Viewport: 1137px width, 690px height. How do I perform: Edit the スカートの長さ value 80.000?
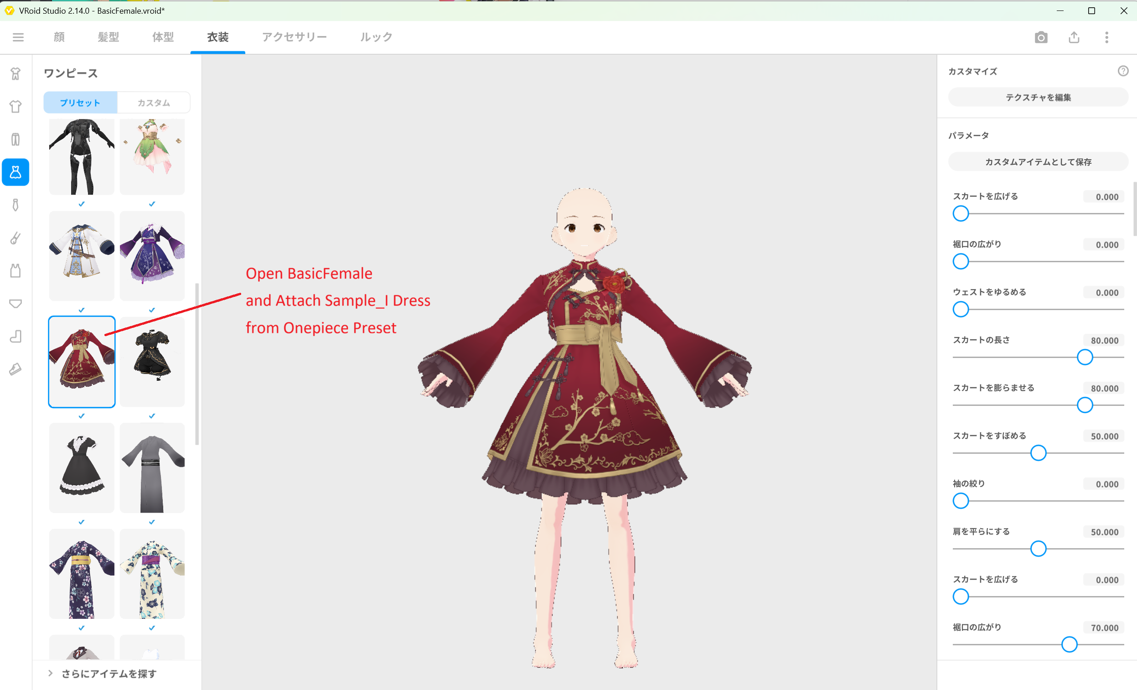click(1104, 341)
